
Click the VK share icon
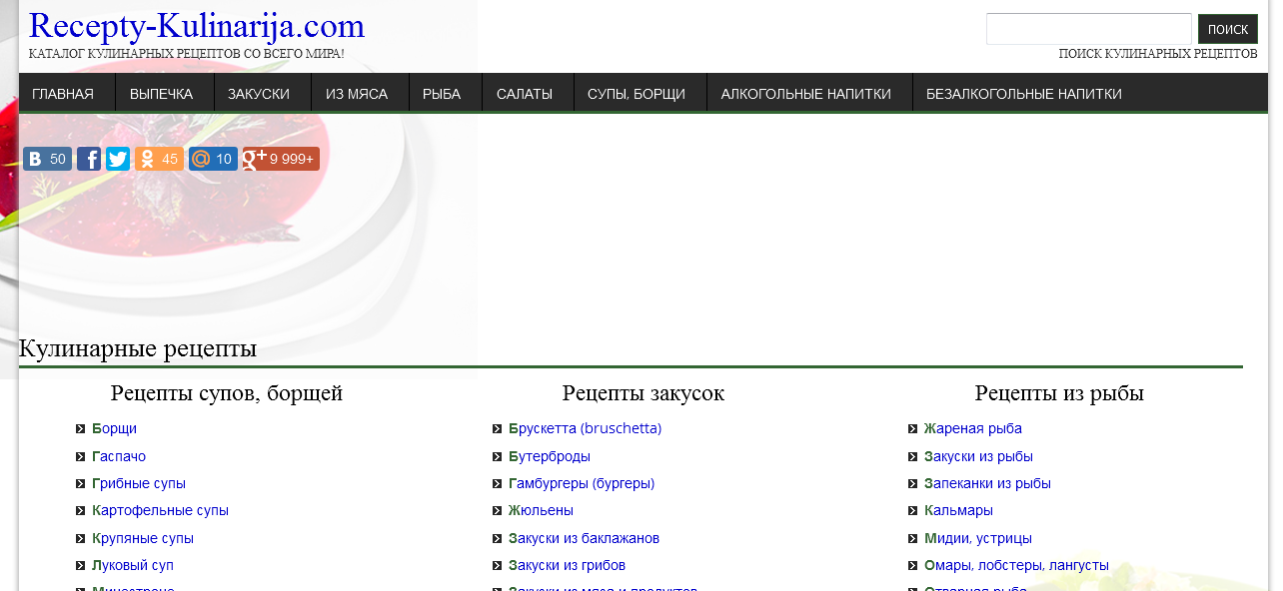36,159
